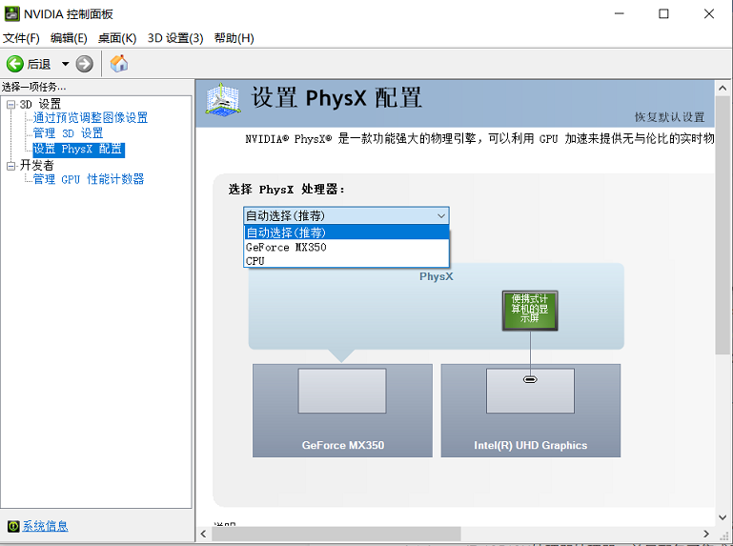This screenshot has height=546, width=733.
Task: Open the 文件(F) menu
Action: 21,38
